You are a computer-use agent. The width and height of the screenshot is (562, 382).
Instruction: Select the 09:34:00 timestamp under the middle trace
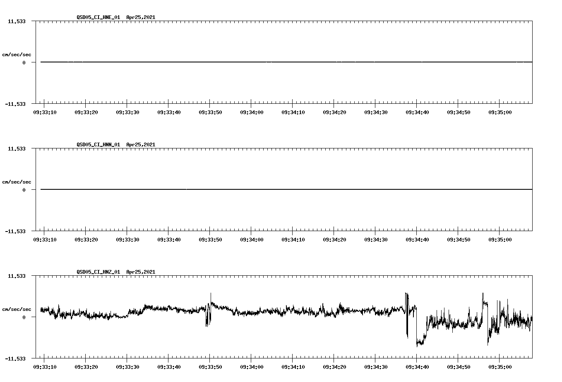click(x=252, y=239)
